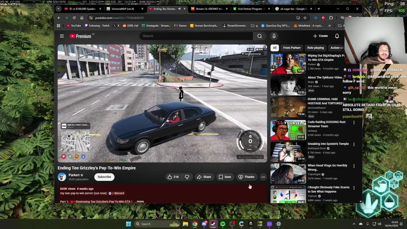Select the From Parkerr filter chip

tap(292, 48)
